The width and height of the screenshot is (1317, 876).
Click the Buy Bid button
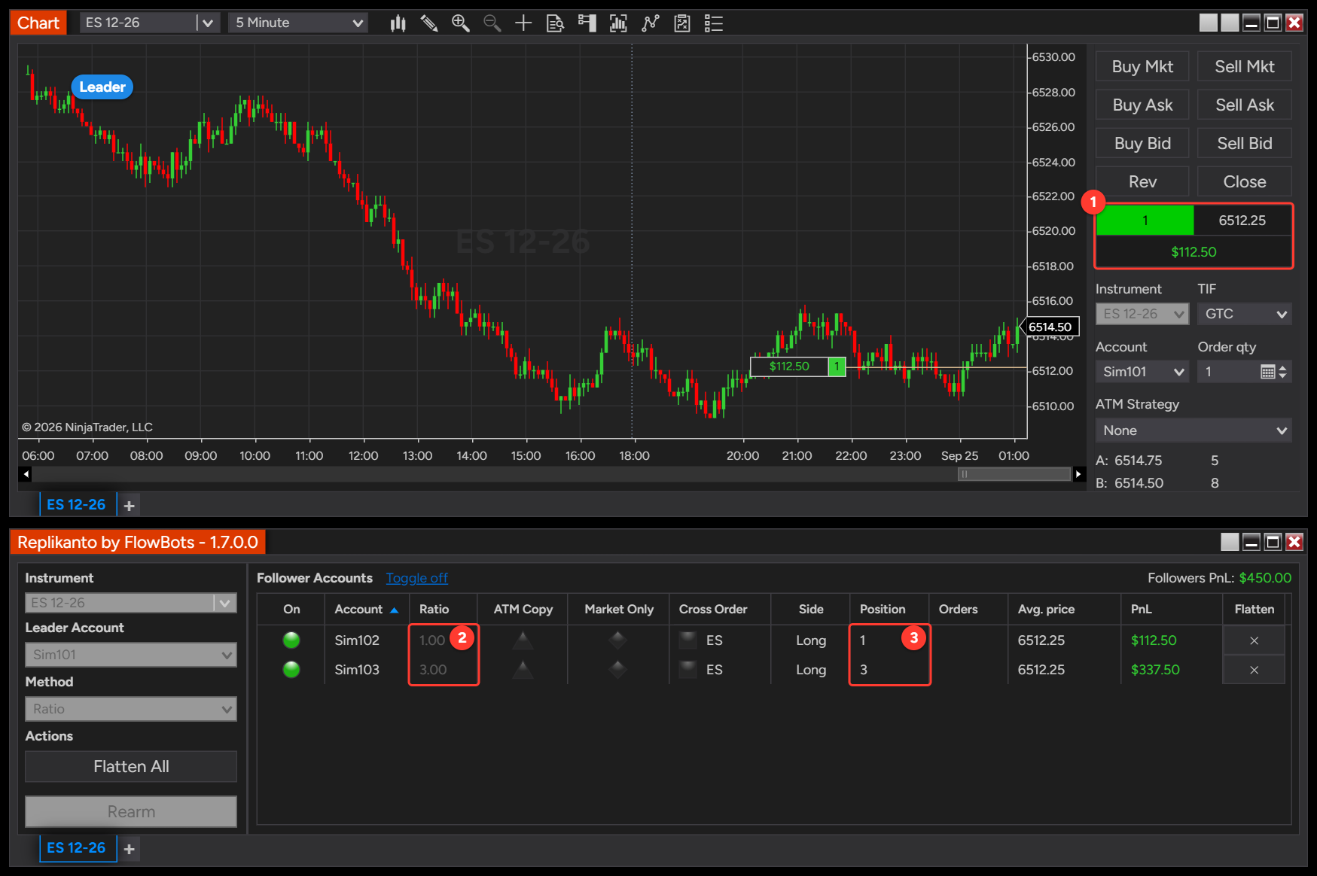pos(1142,143)
